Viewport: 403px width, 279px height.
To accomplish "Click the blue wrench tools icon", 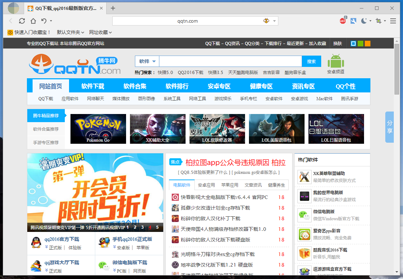I will (x=353, y=21).
